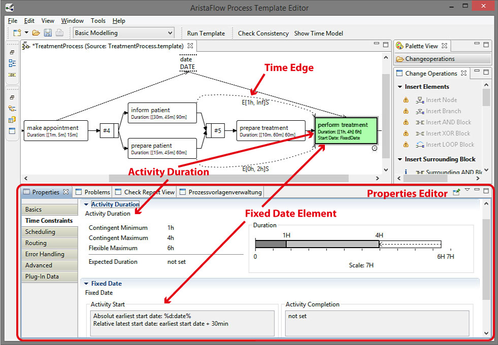Click the Insert XOR Block icon

420,133
